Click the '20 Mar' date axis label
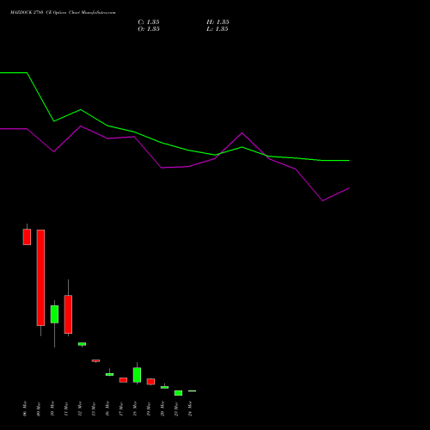This screenshot has width=430, height=430. [x=163, y=408]
